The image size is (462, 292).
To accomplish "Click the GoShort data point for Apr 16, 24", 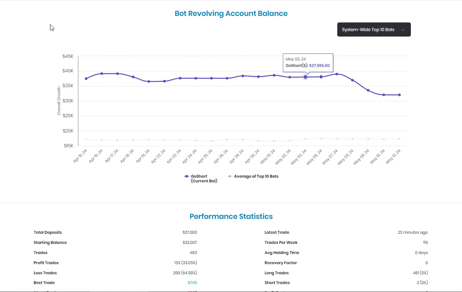I will 102,73.
